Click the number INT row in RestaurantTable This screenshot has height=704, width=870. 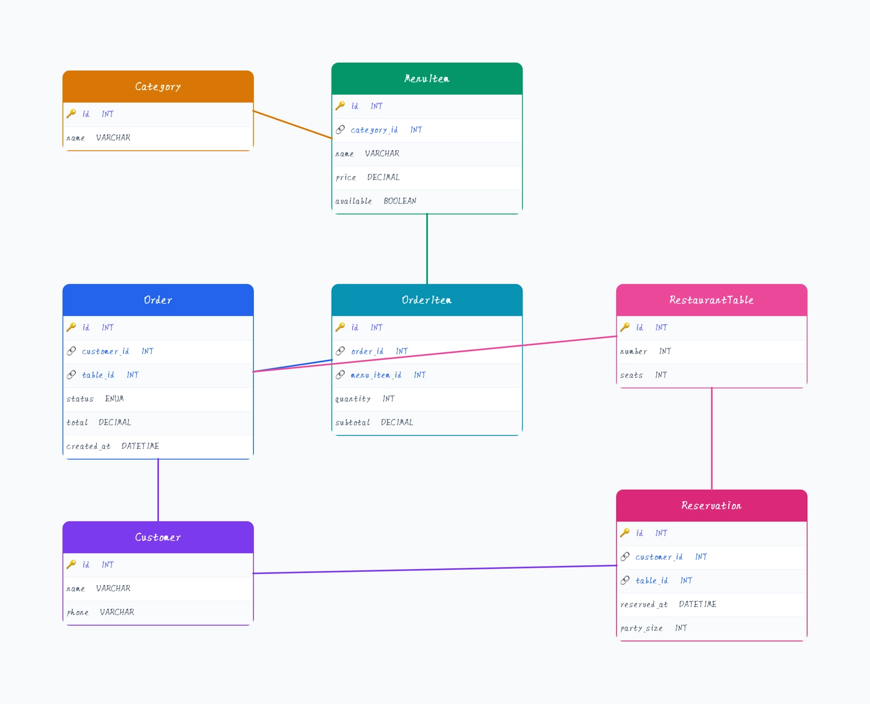coord(712,351)
